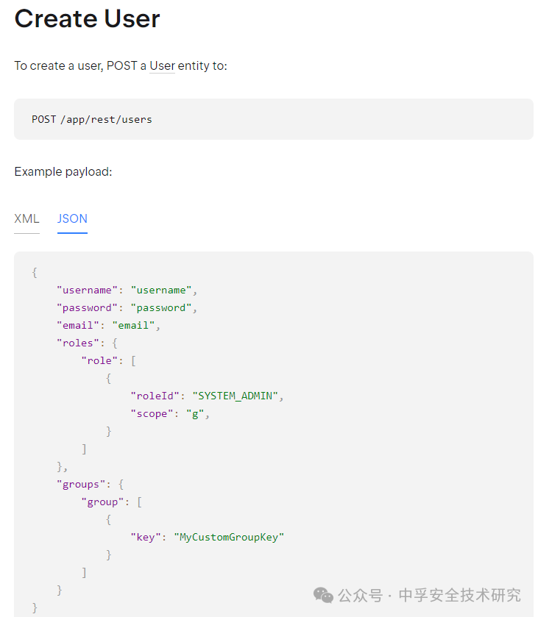Image resolution: width=538 pixels, height=617 pixels.
Task: Click the 中孚安全技术研究 watermark text
Action: point(460,595)
